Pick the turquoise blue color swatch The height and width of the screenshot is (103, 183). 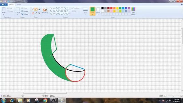pyautogui.click(x=123, y=8)
